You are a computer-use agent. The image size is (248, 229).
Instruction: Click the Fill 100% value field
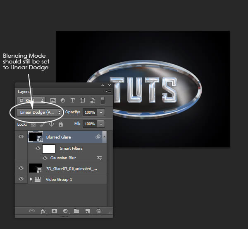pyautogui.click(x=90, y=124)
